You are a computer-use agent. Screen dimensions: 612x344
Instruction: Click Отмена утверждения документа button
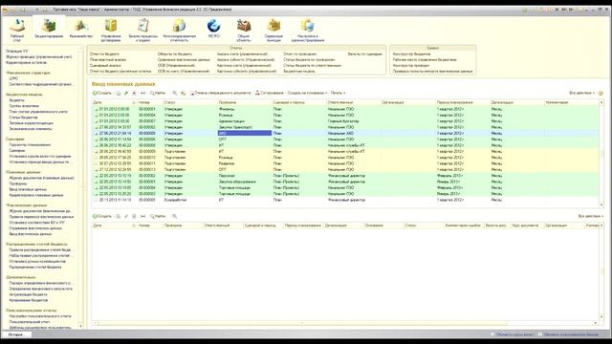point(221,94)
